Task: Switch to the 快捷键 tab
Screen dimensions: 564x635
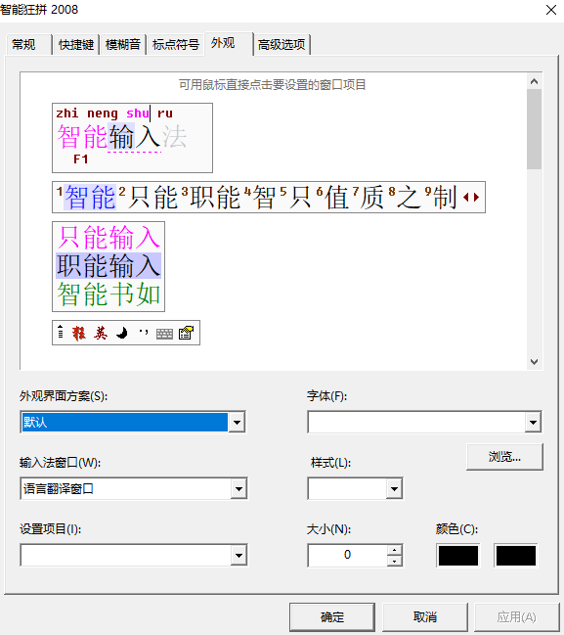Action: [76, 44]
